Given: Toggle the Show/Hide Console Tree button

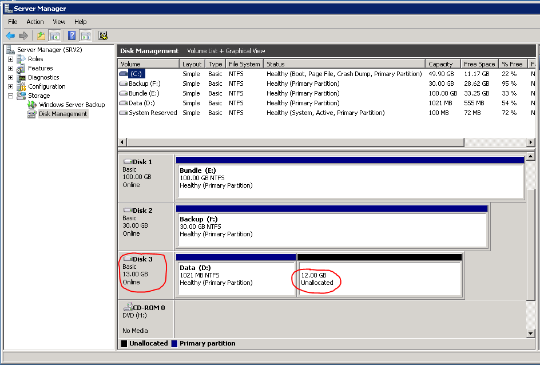Looking at the screenshot, I should pos(55,35).
